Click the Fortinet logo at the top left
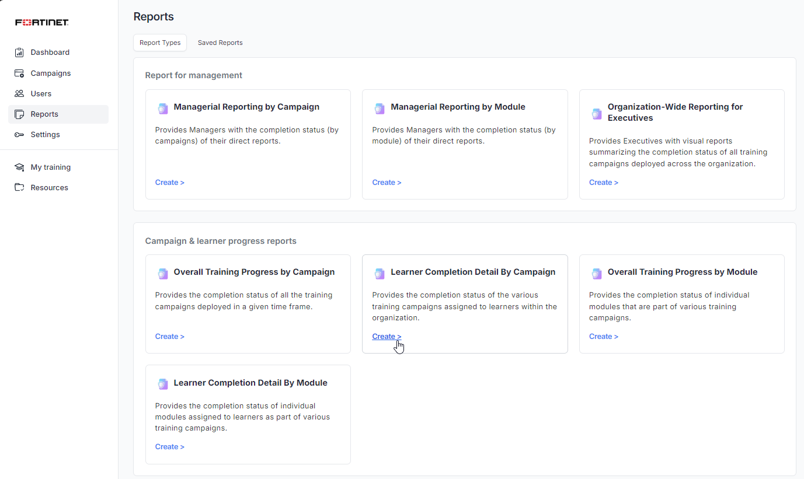 [x=41, y=22]
